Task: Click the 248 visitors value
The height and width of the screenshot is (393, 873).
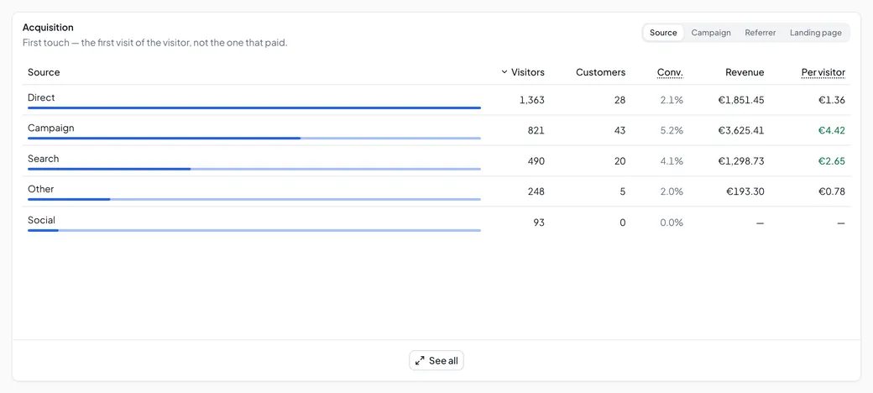Action: 536,192
